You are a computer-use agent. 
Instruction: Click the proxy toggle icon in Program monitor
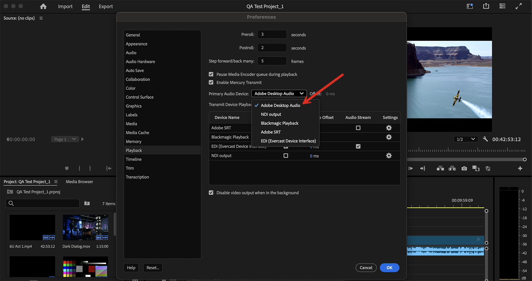[488, 168]
